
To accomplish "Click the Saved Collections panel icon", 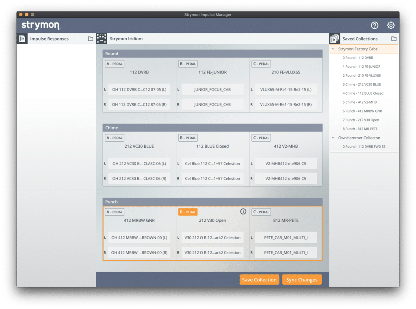I will pyautogui.click(x=334, y=39).
